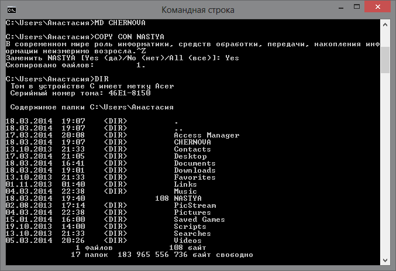Click the 'Links' folder name
Screen dimensions: 396x271
coord(185,184)
